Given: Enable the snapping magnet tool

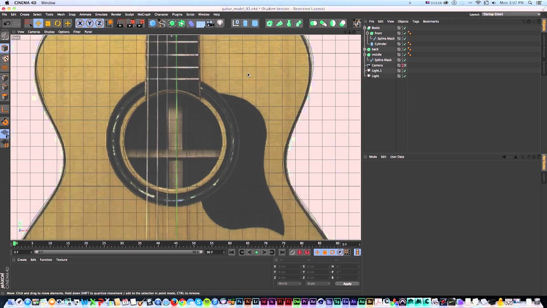Looking at the screenshot, I should pyautogui.click(x=5, y=122).
